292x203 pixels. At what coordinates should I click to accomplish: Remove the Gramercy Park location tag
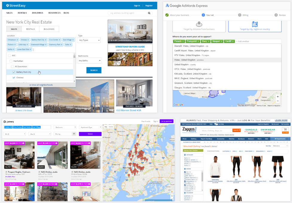tap(62, 45)
